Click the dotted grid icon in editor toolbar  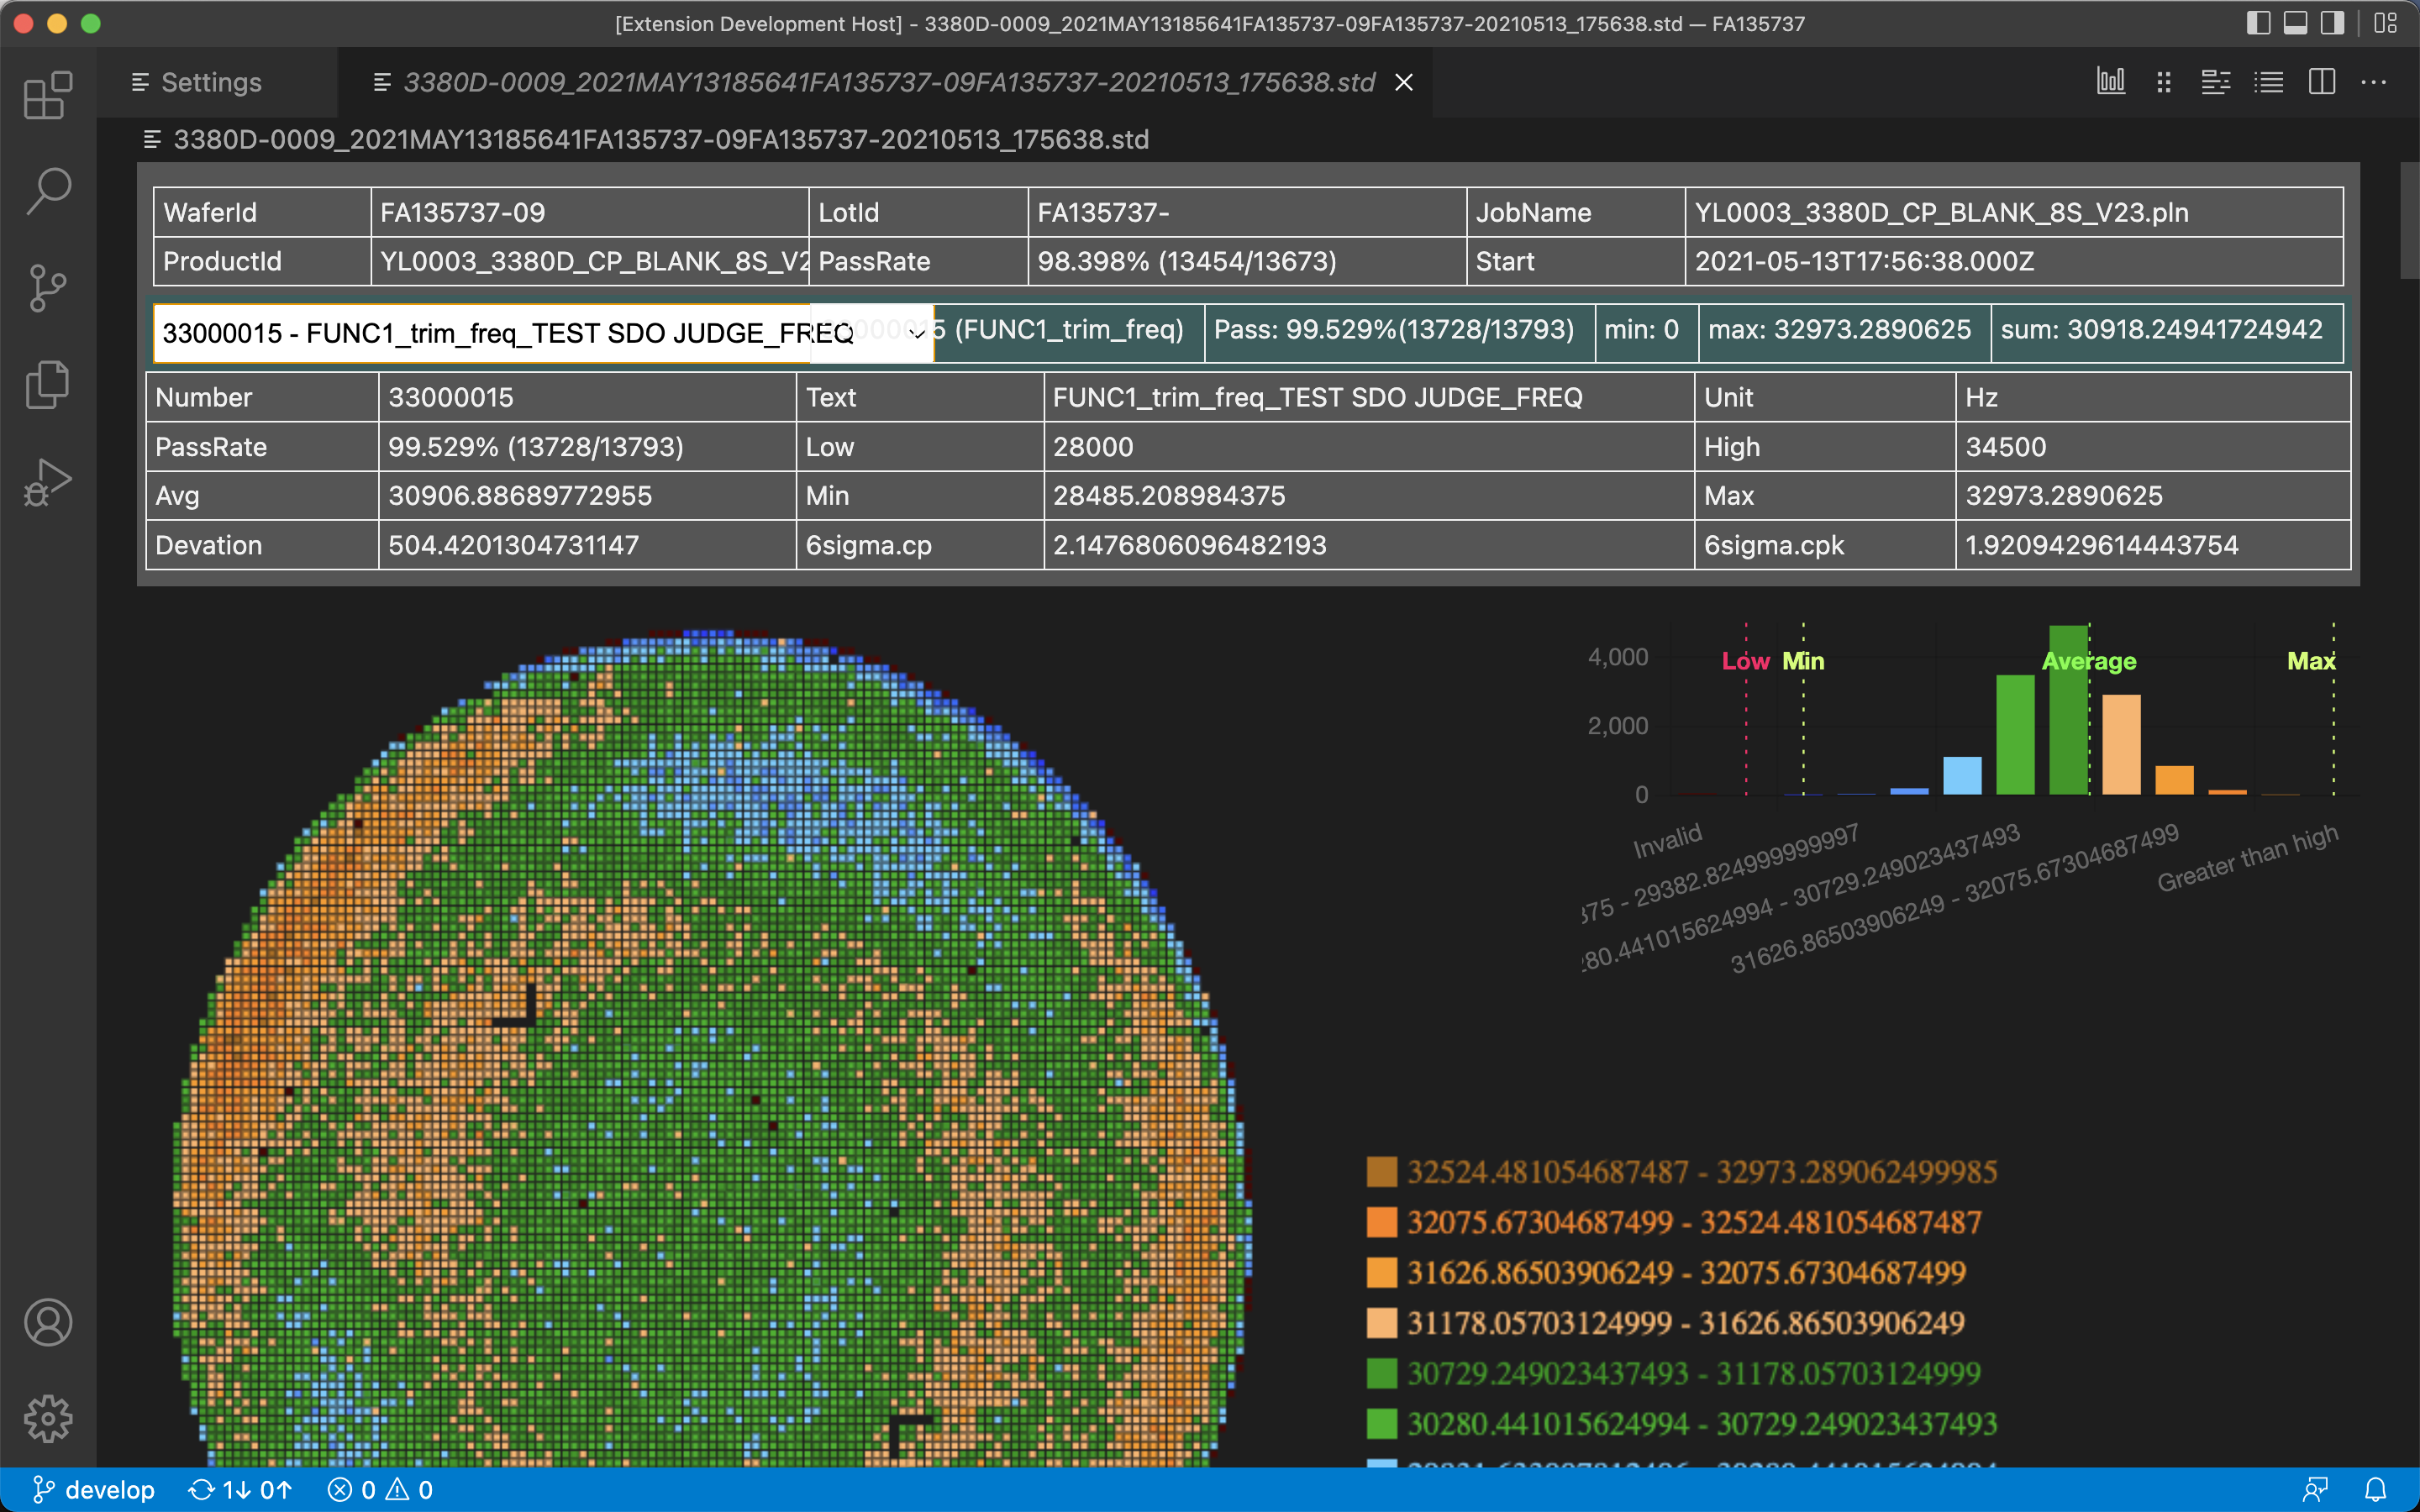pos(2163,82)
